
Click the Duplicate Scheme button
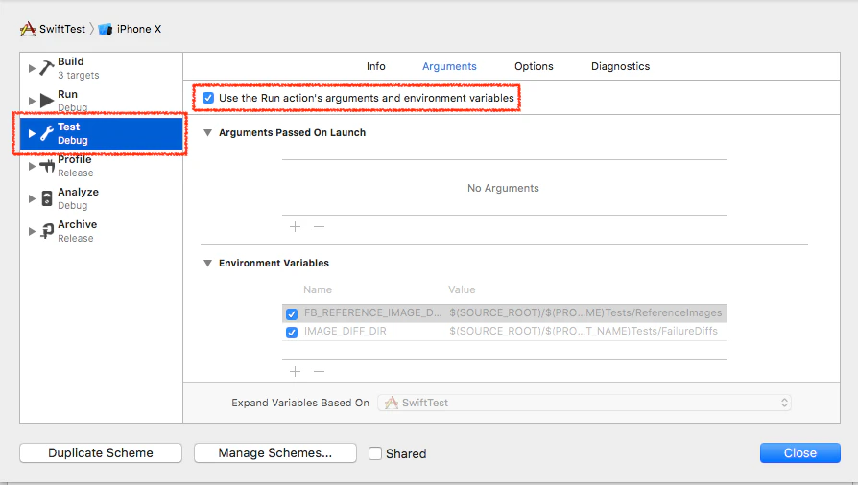tap(101, 452)
